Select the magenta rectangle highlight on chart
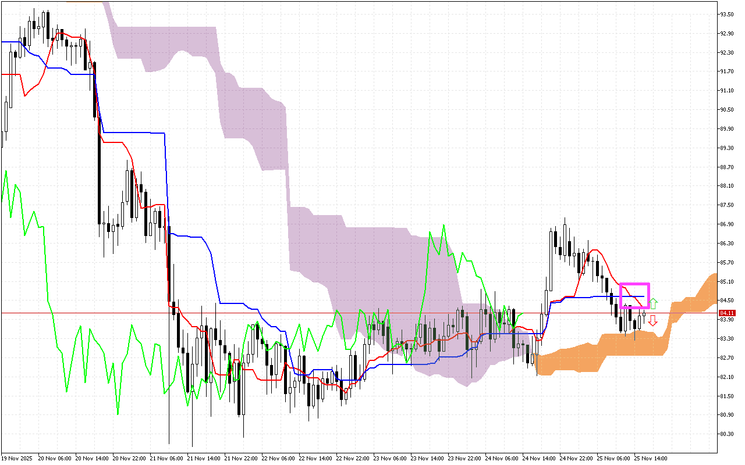Image resolution: width=745 pixels, height=465 pixels. pyautogui.click(x=634, y=295)
